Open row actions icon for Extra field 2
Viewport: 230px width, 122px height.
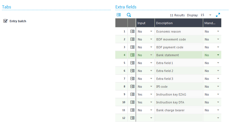(132, 71)
